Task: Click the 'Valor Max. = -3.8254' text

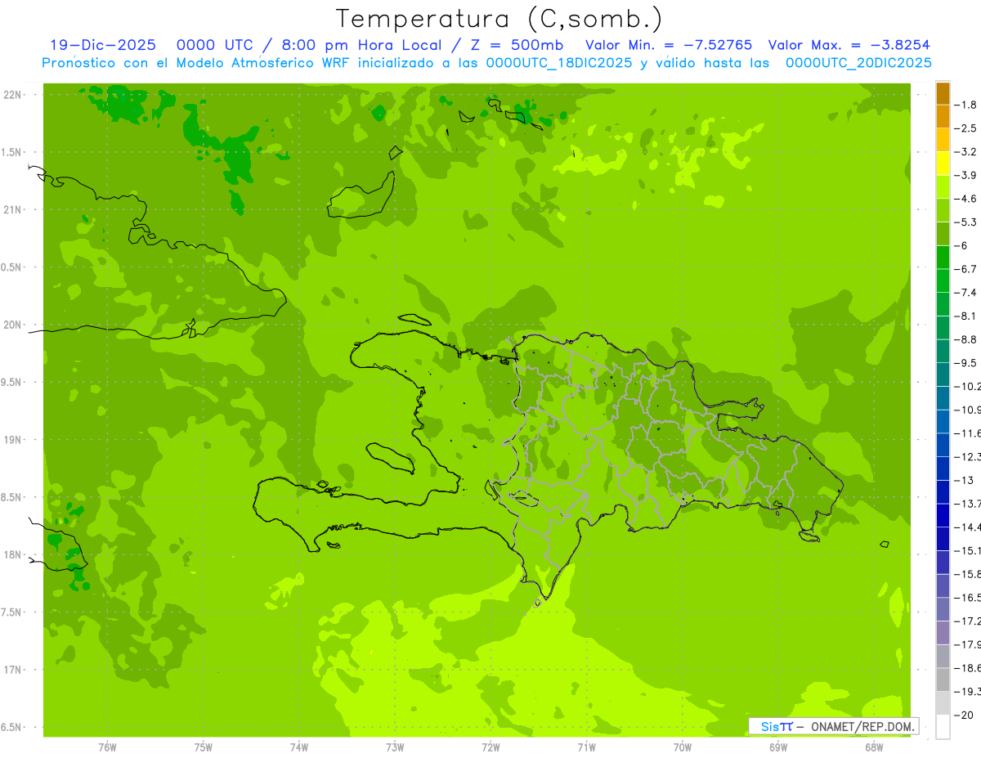Action: [x=849, y=45]
